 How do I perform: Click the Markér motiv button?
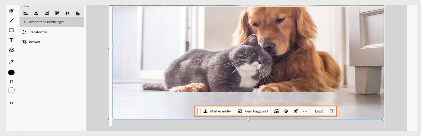click(217, 111)
